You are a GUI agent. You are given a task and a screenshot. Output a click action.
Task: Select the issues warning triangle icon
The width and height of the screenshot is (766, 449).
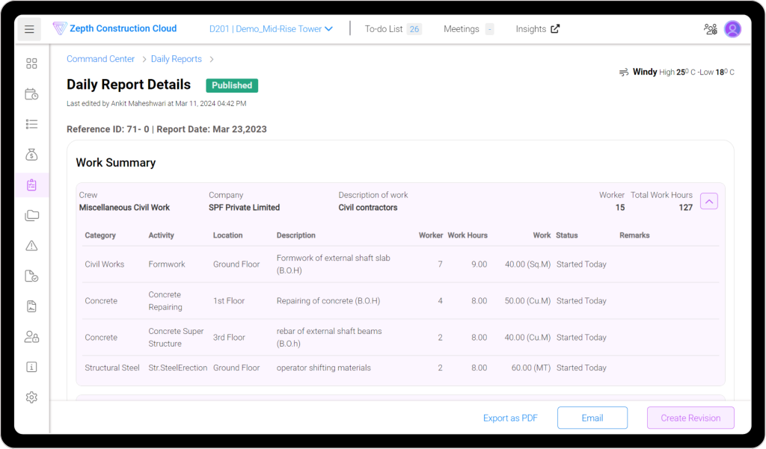(31, 245)
